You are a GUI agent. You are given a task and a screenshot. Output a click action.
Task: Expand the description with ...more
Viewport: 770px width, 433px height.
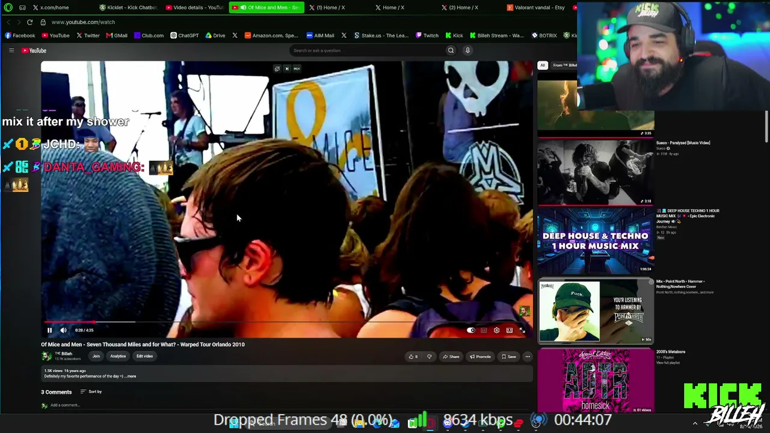click(131, 376)
